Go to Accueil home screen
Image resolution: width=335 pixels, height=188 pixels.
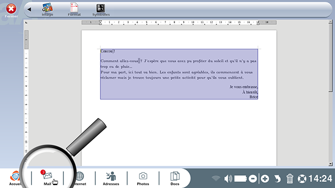pyautogui.click(x=15, y=178)
